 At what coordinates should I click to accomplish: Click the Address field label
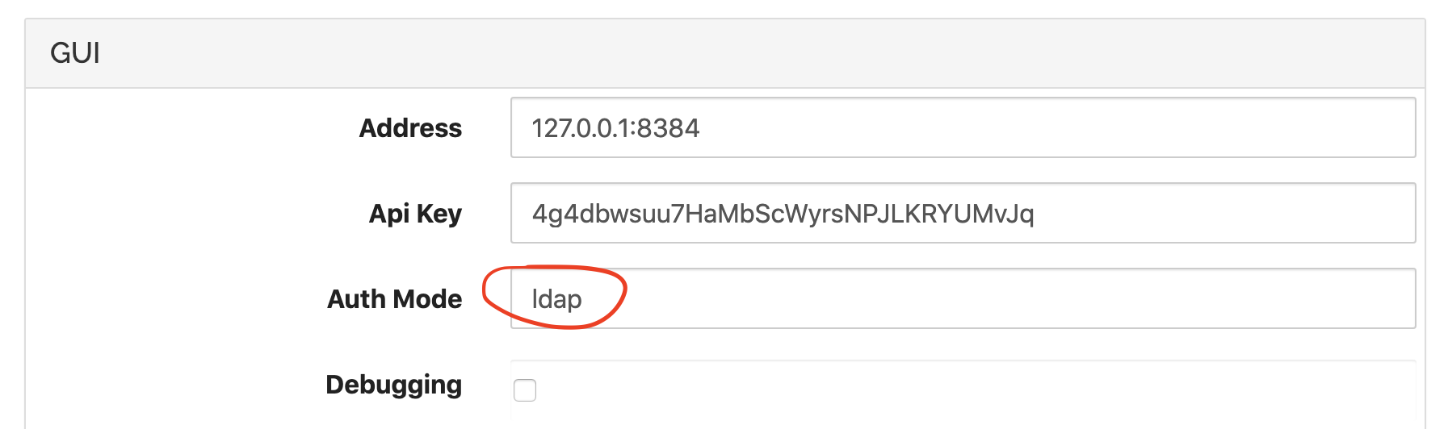coord(410,128)
